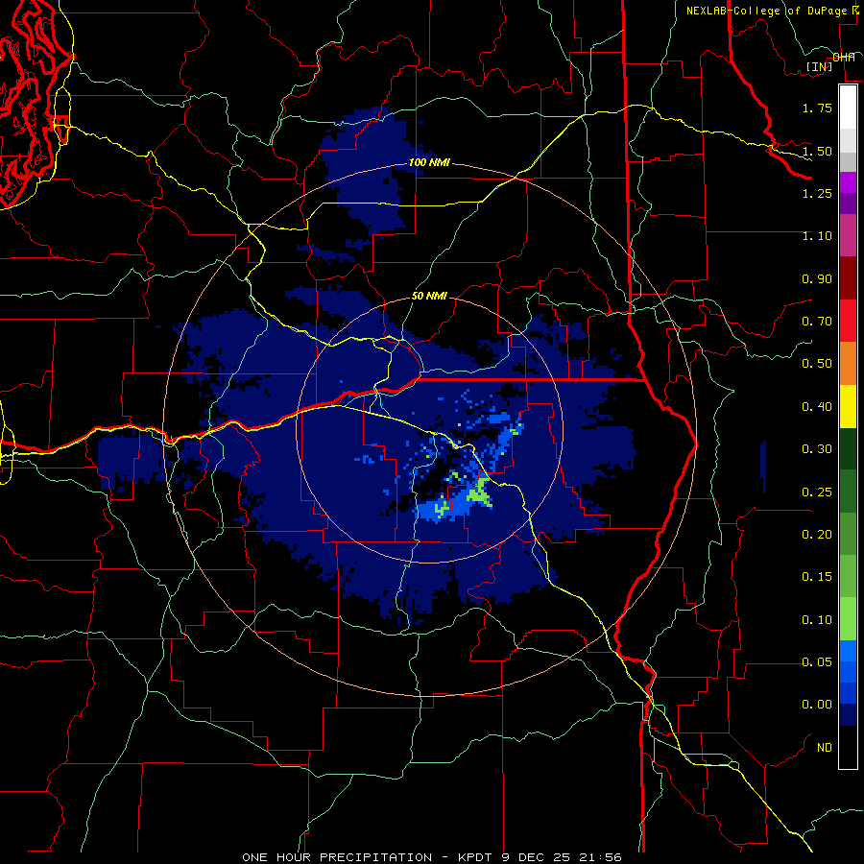Viewport: 864px width, 864px height.
Task: Click the 0.15 legend value
Action: [x=817, y=577]
